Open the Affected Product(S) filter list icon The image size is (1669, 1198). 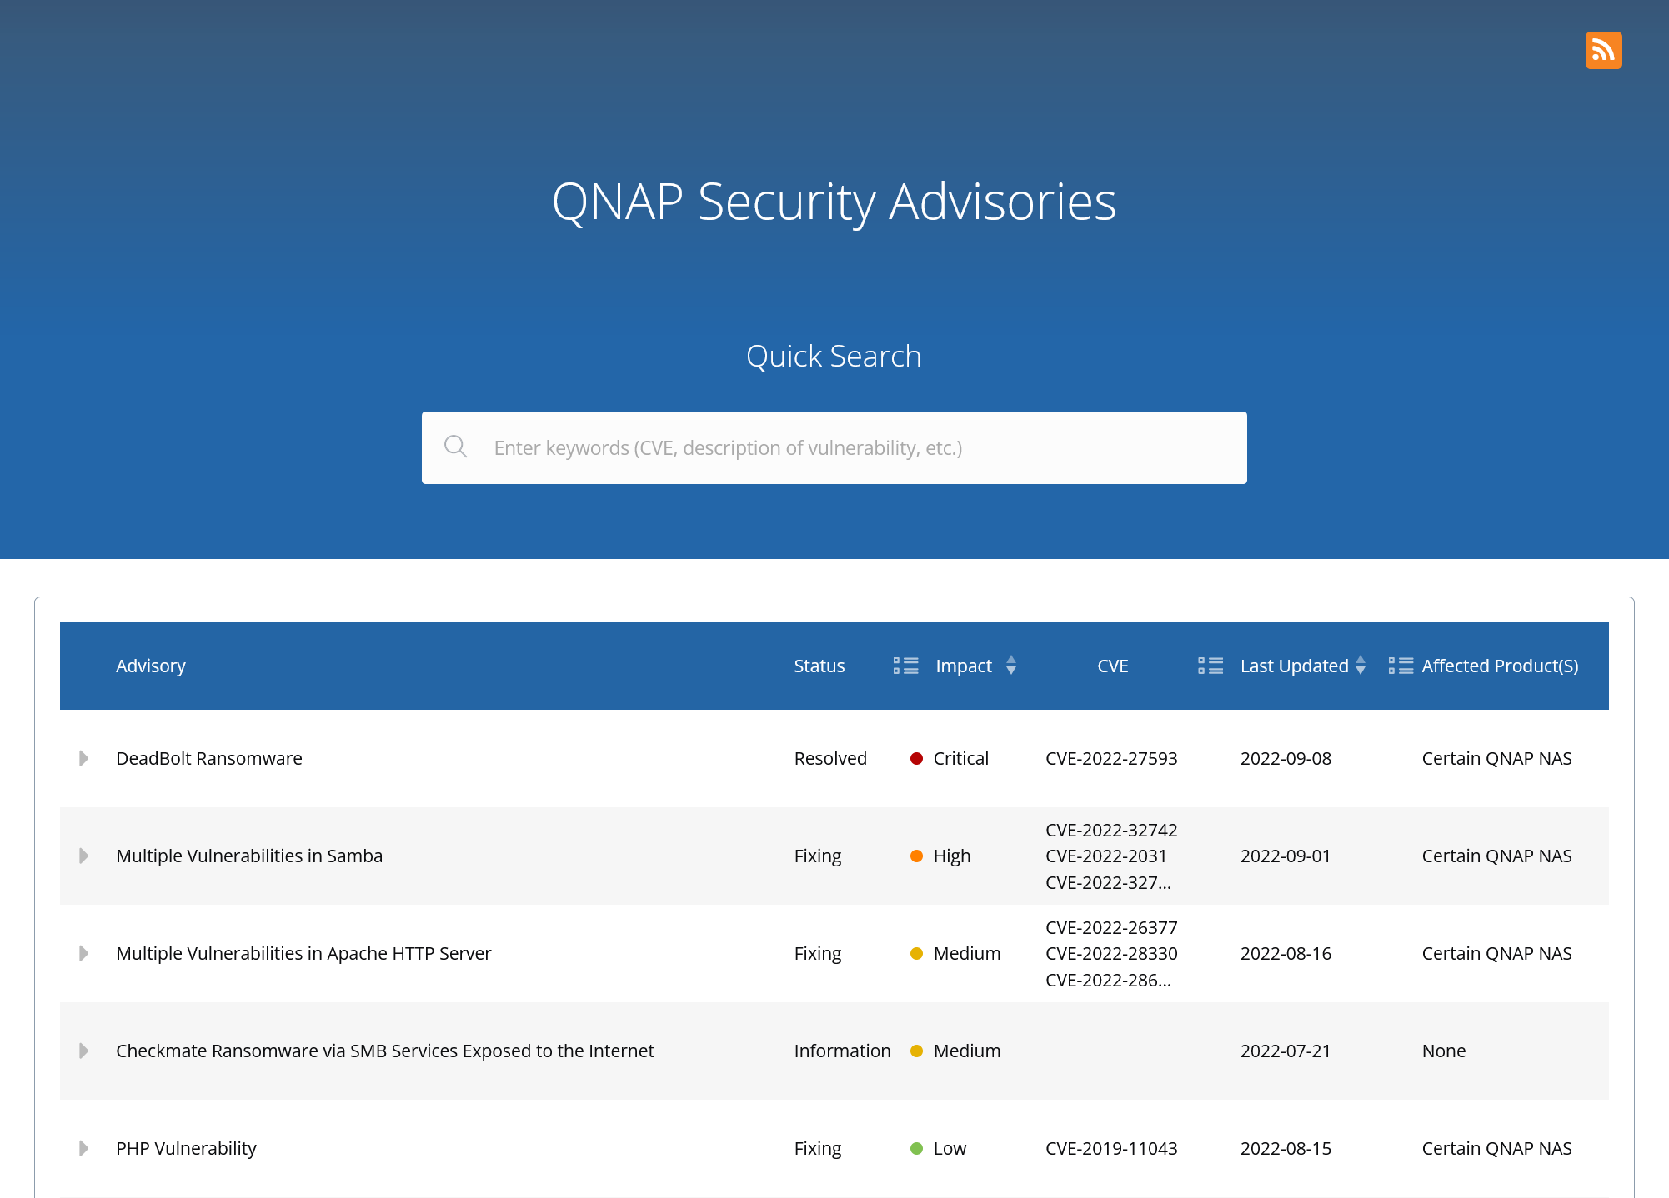click(x=1401, y=666)
